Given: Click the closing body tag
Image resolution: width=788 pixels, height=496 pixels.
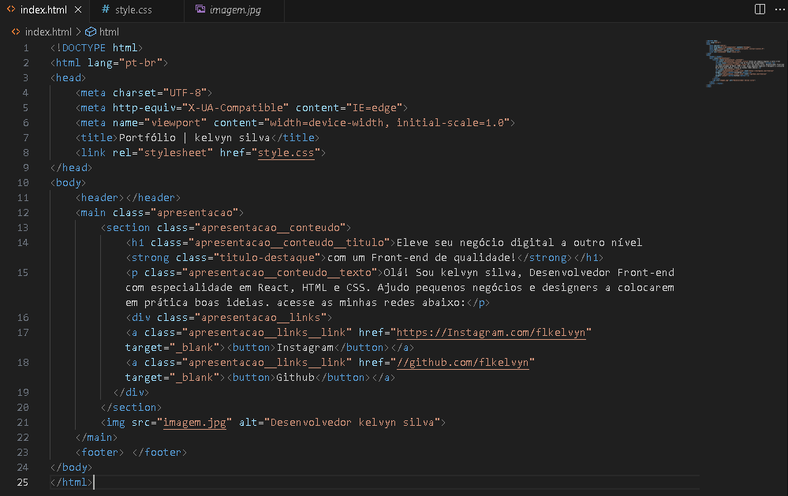Looking at the screenshot, I should click(71, 468).
